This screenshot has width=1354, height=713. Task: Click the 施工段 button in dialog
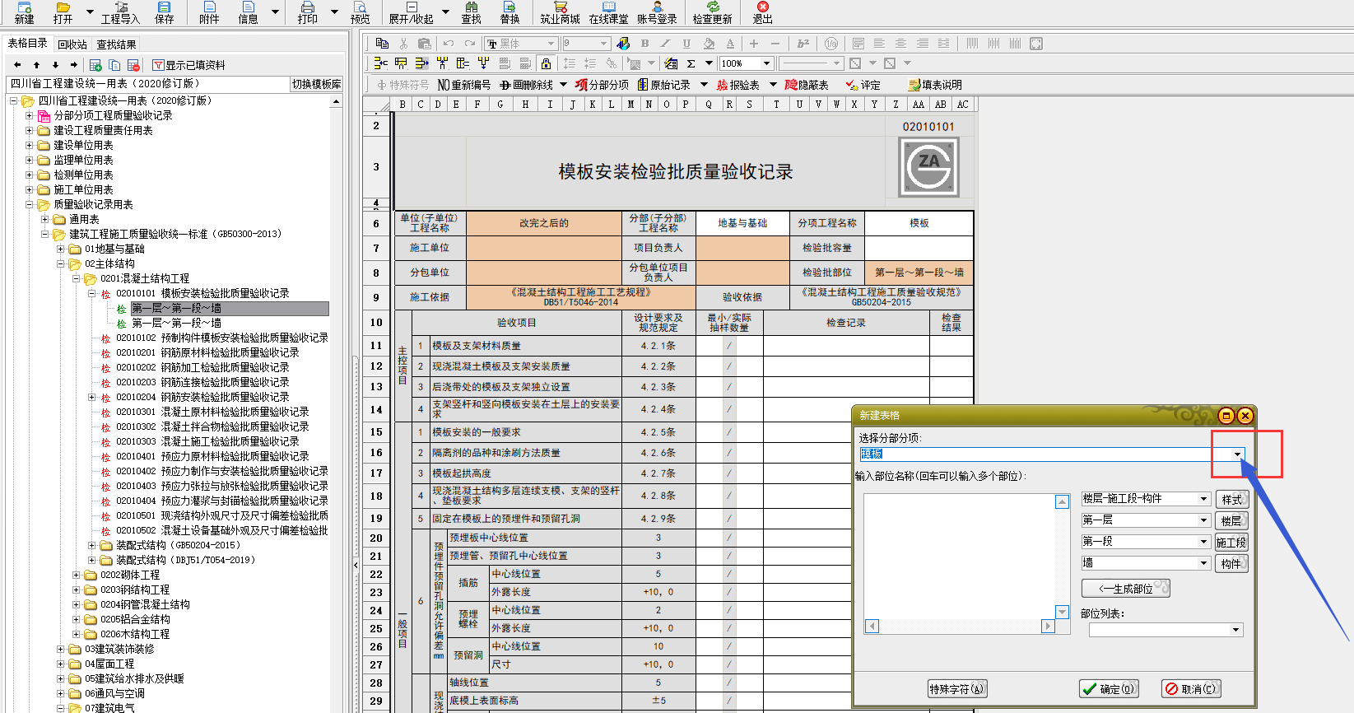point(1232,542)
